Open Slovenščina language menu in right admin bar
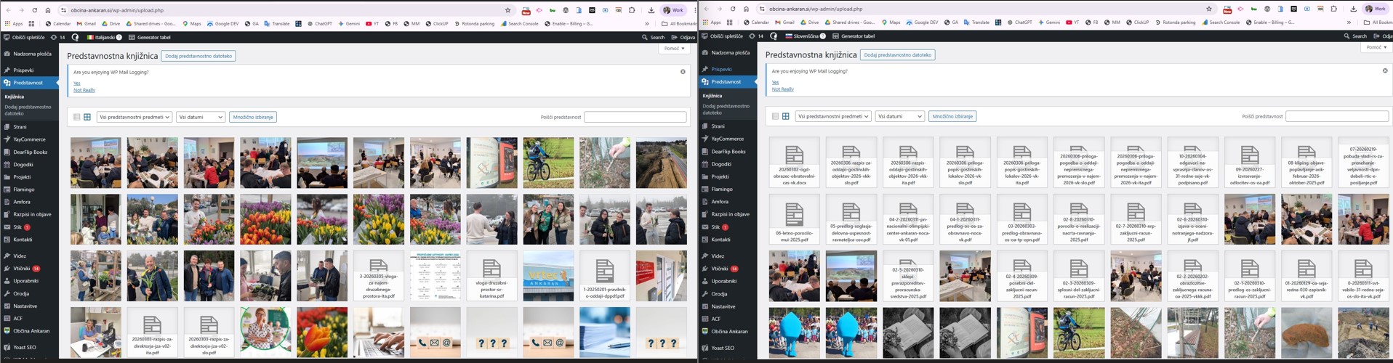 pos(805,36)
